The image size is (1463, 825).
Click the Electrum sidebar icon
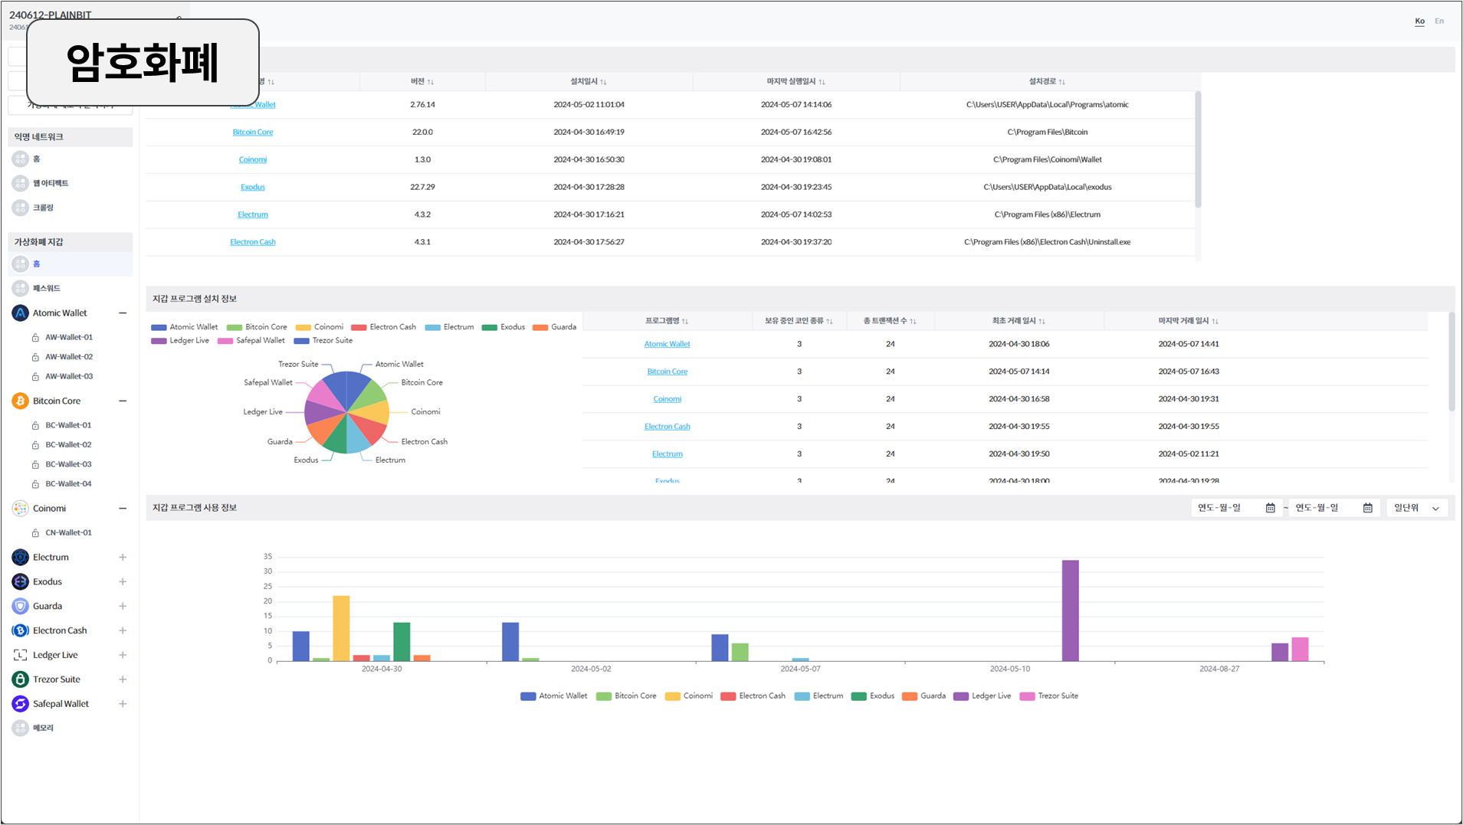tap(21, 558)
